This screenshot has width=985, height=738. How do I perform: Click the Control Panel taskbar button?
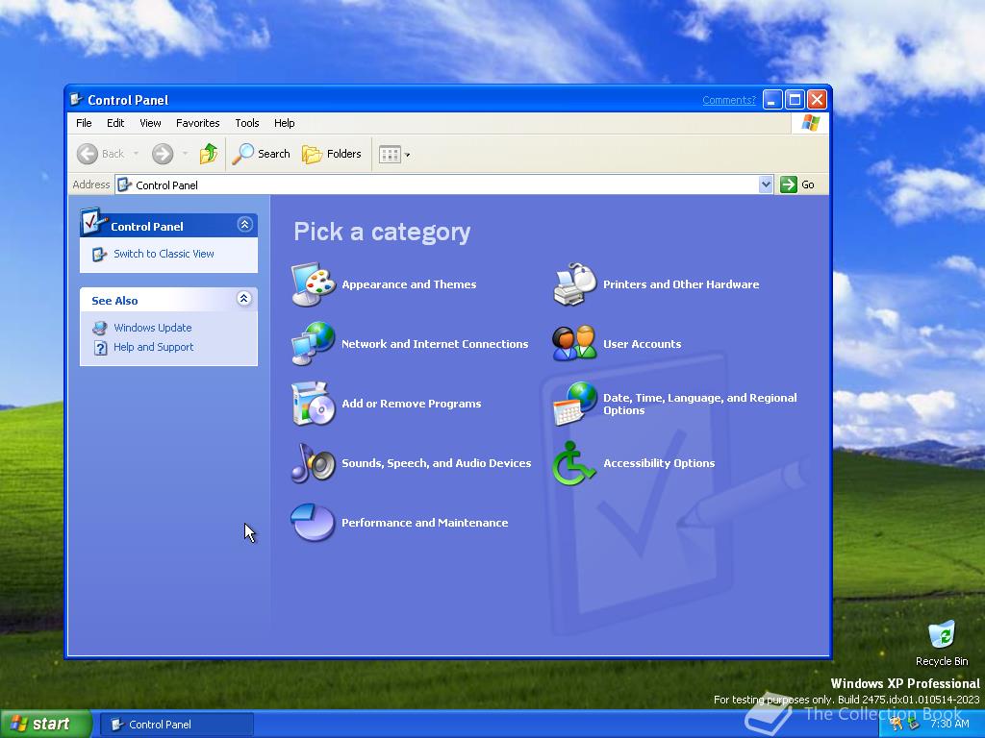coord(177,725)
